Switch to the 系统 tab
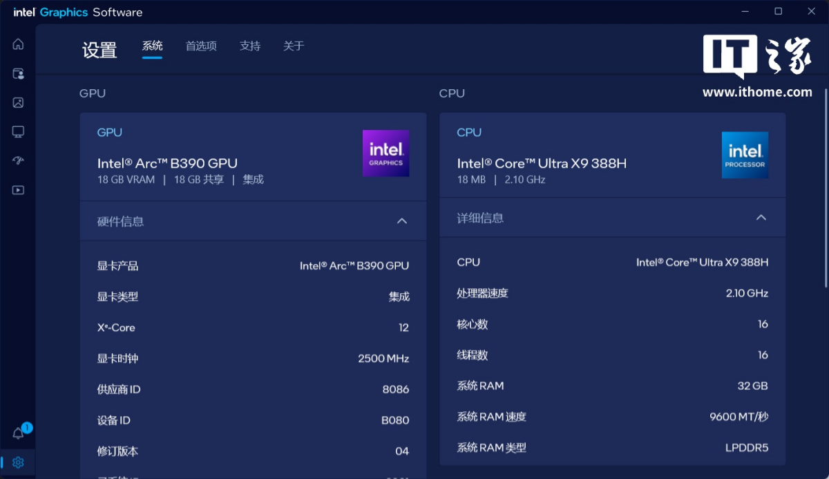The height and width of the screenshot is (479, 829). [152, 46]
